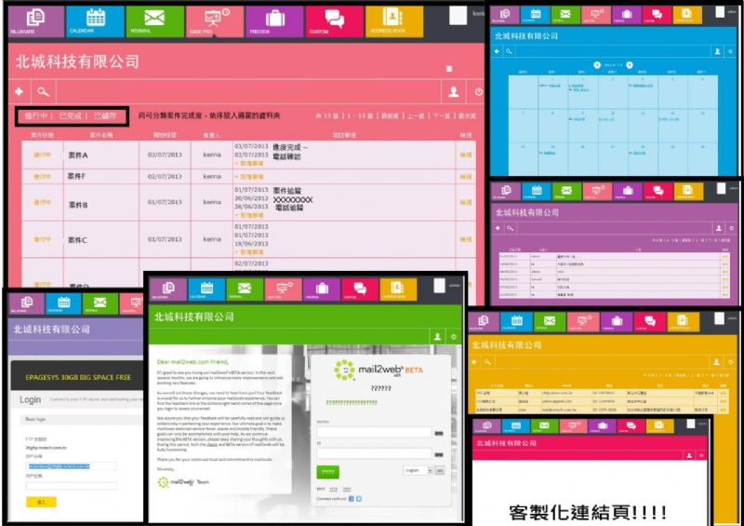Click yellow login button in FTP login window

coord(41,502)
